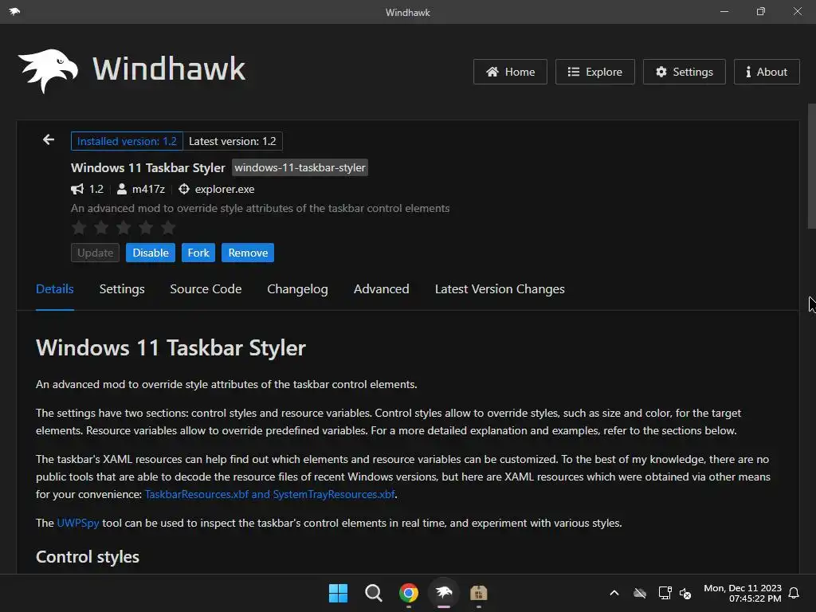This screenshot has height=612, width=816.
Task: Select the Details tab
Action: pyautogui.click(x=55, y=289)
